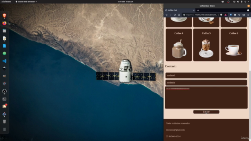Open the extensions puzzle icon
The width and height of the screenshot is (251, 141).
(x=235, y=15)
